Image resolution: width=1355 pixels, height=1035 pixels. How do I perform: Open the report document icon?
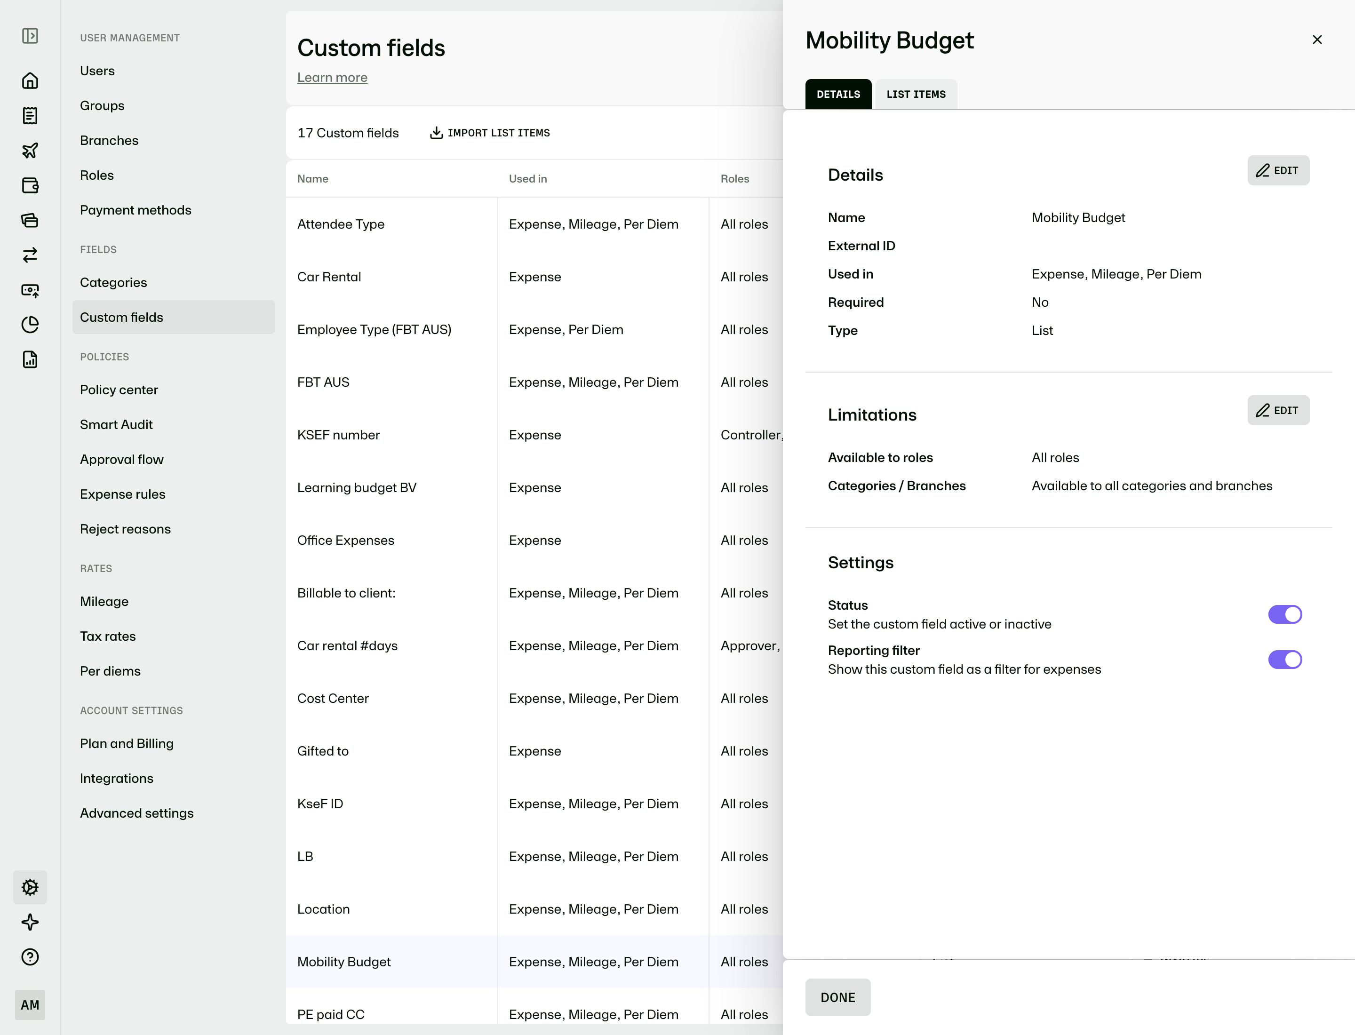click(30, 360)
